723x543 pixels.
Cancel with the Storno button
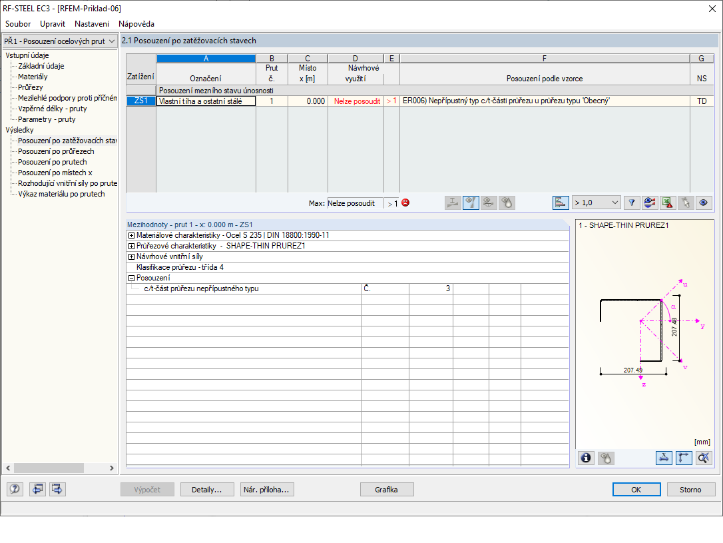click(x=690, y=490)
